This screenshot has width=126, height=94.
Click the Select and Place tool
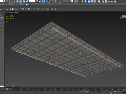point(27,1)
